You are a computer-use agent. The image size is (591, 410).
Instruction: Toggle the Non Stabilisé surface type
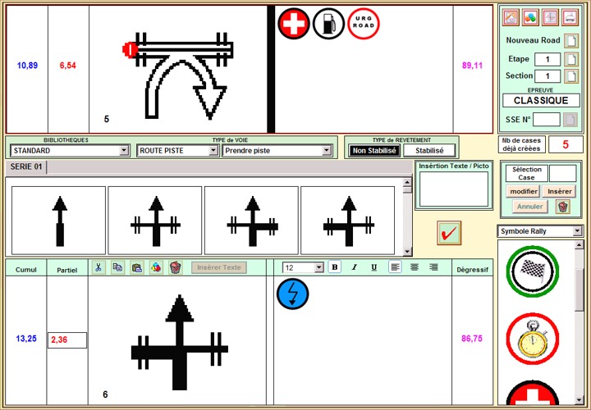pos(373,150)
